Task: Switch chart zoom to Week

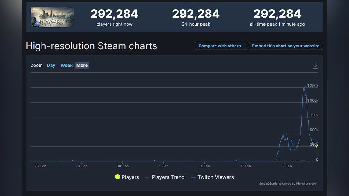Action: (66, 65)
